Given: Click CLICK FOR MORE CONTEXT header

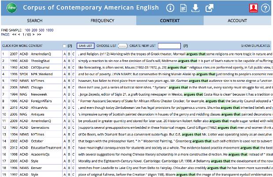Looking at the screenshot, I should (x=22, y=46).
